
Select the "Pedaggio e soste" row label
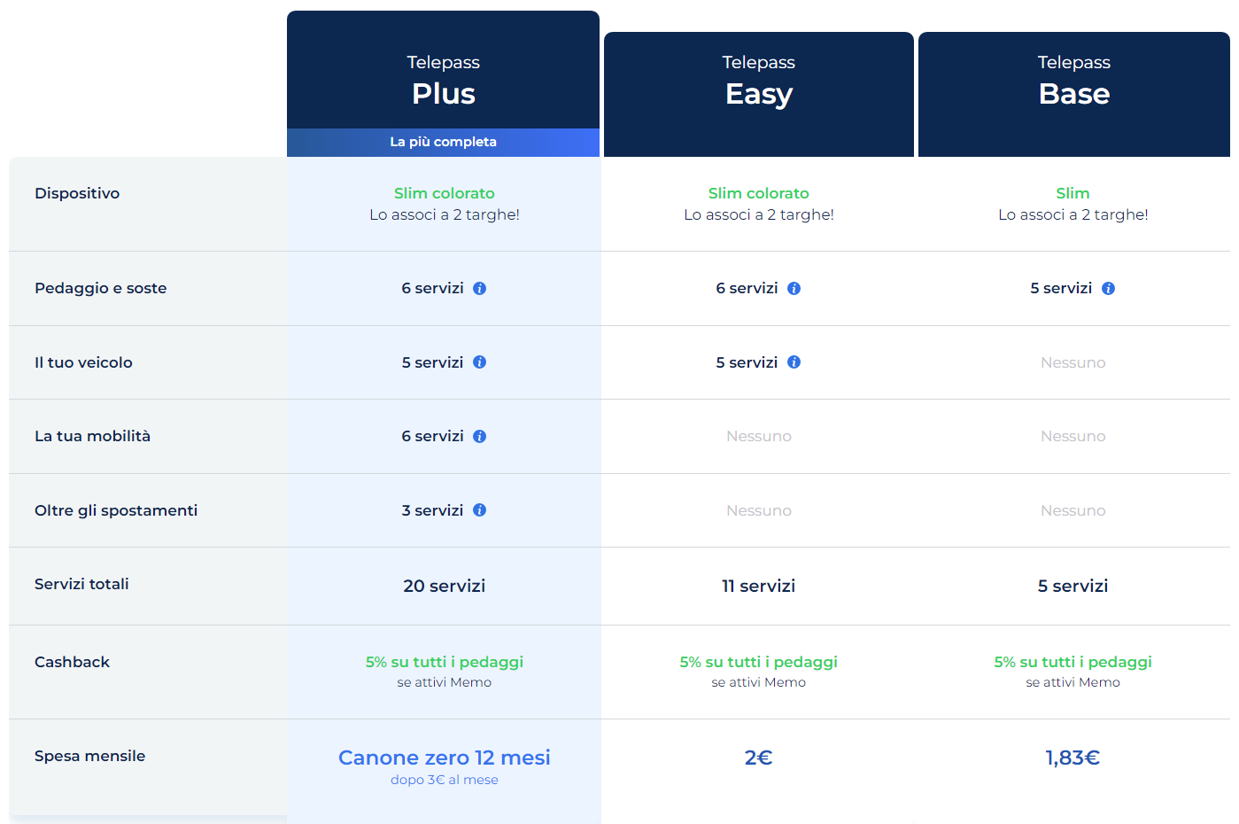pyautogui.click(x=101, y=288)
